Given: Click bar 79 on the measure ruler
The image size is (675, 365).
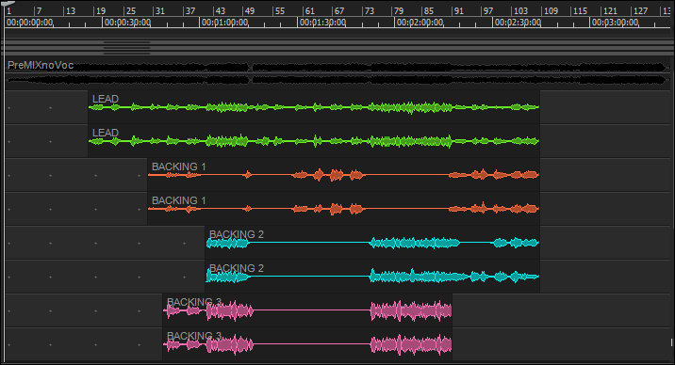Looking at the screenshot, I should pos(399,11).
